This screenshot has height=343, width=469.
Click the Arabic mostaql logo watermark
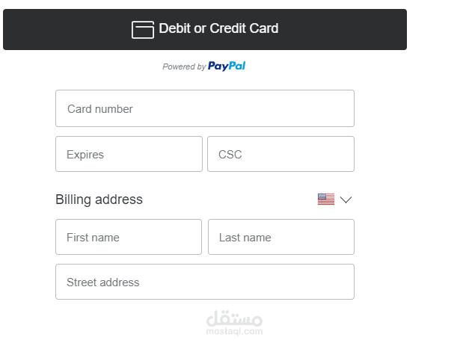click(x=235, y=318)
